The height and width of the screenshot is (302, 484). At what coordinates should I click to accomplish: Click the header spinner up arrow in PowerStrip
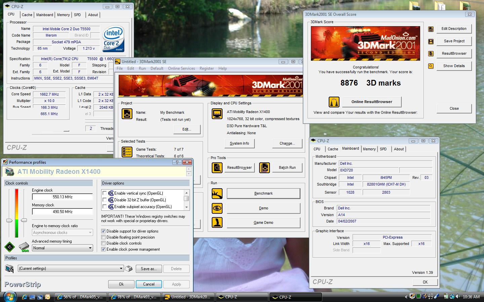[x=189, y=169]
